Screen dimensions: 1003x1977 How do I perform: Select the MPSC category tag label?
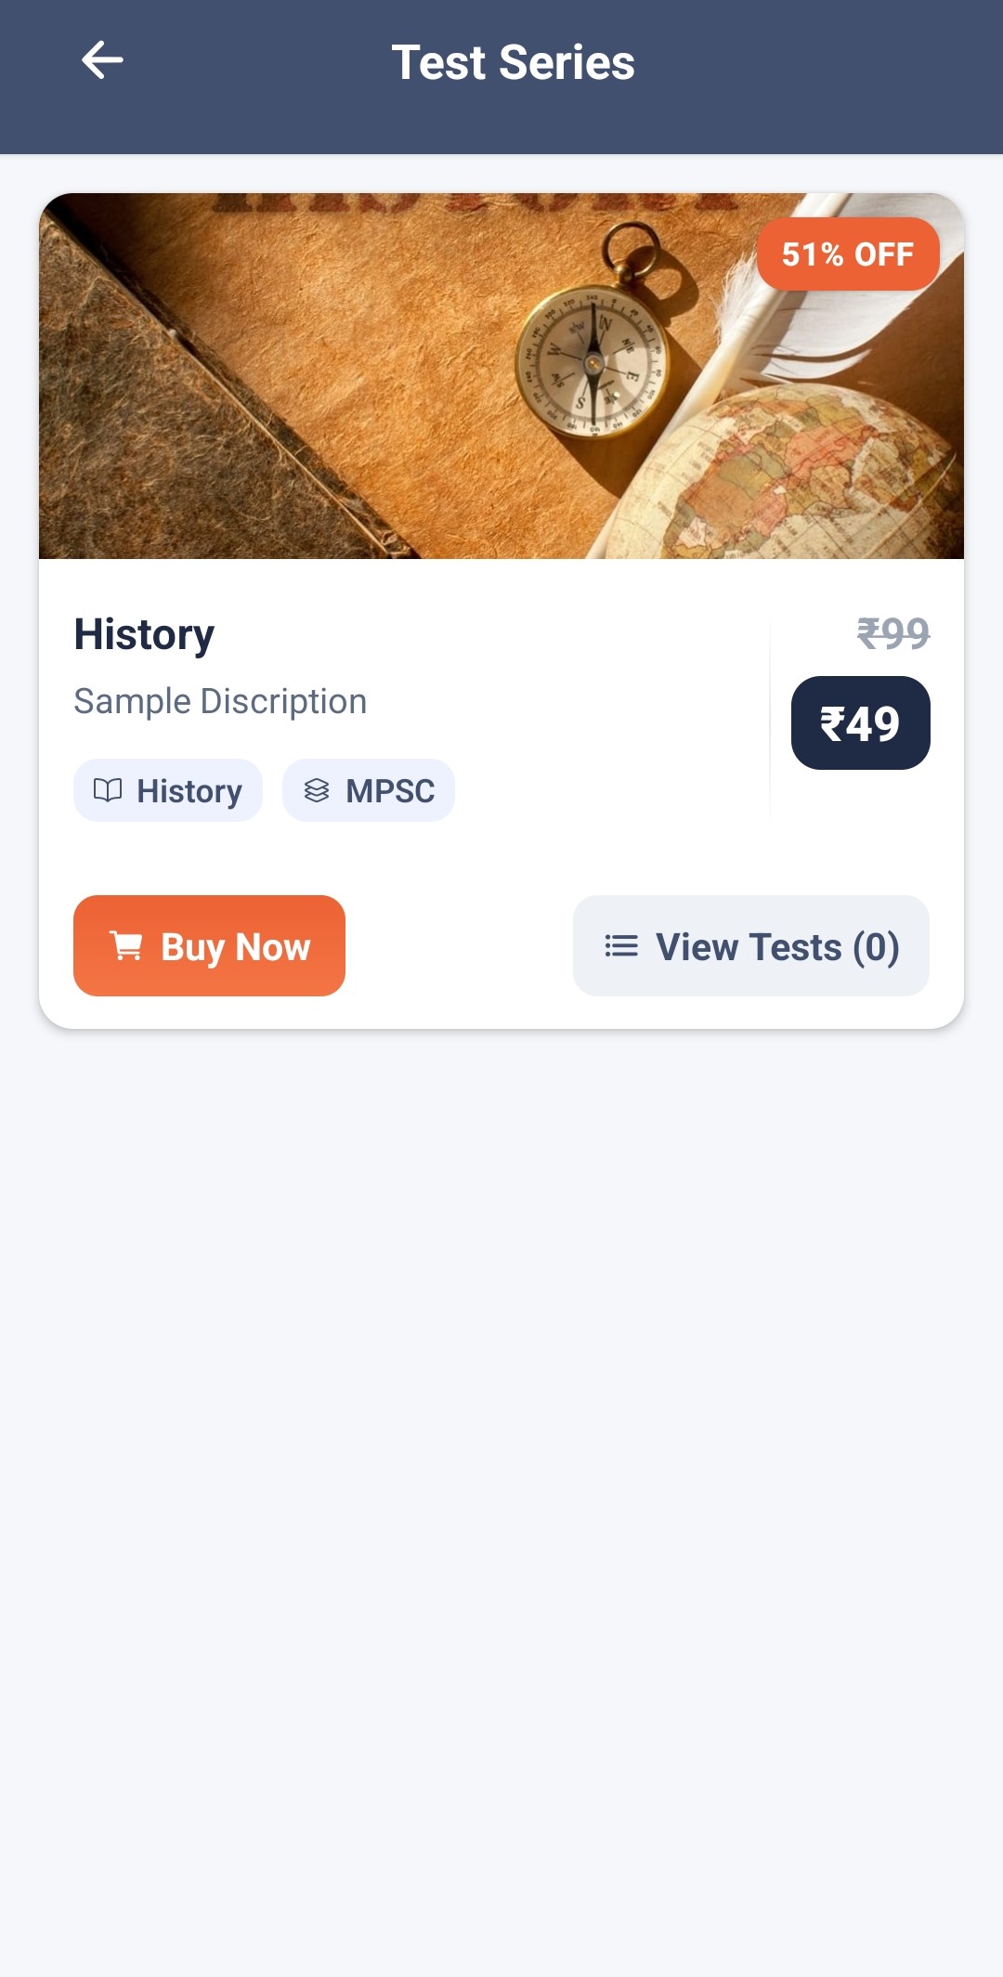click(390, 791)
